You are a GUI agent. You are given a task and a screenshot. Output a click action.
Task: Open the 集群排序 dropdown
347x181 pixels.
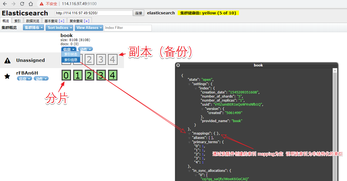(x=33, y=28)
